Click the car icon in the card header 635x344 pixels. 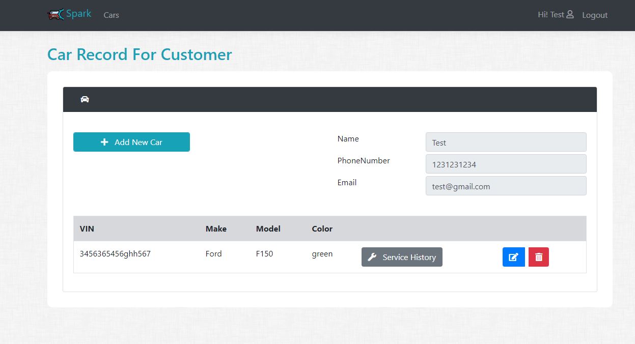[x=85, y=99]
